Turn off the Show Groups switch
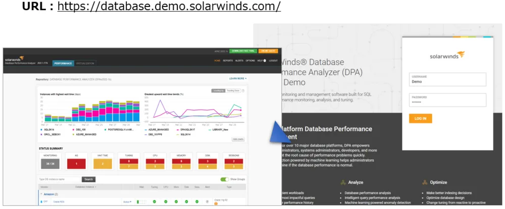505x209 pixels. point(225,179)
